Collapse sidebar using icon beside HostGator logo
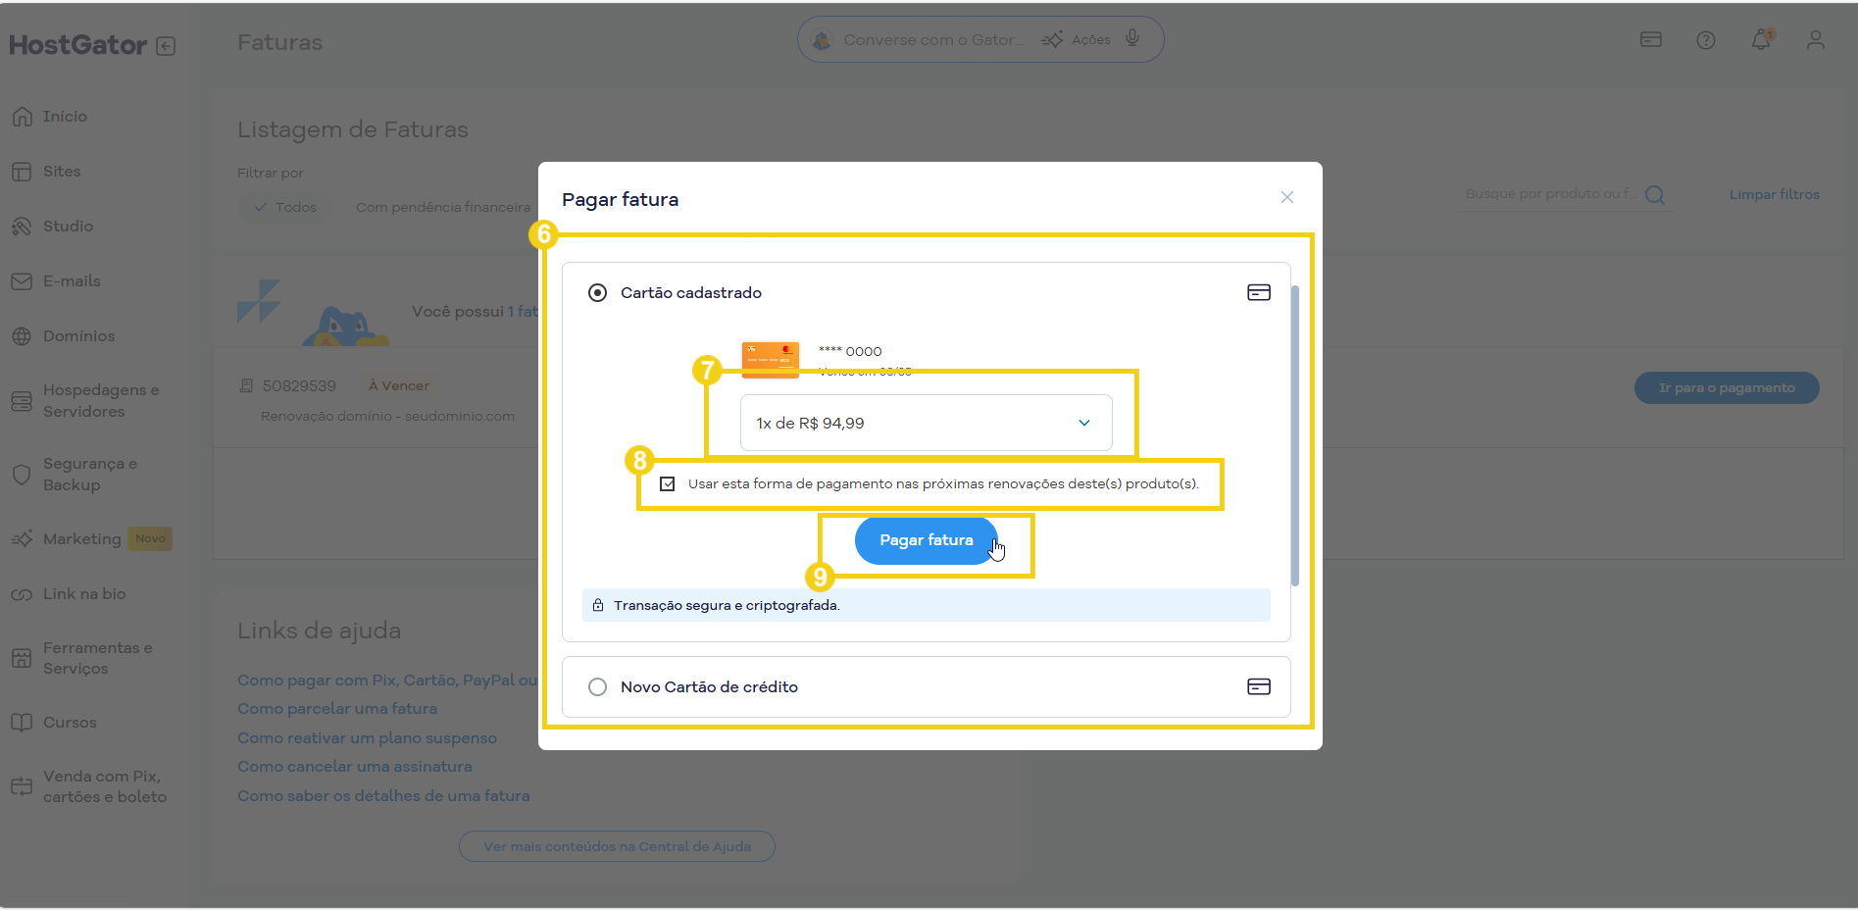 pyautogui.click(x=166, y=46)
